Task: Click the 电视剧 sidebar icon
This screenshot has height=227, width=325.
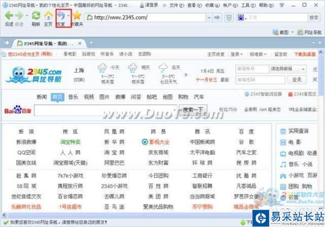Action: pyautogui.click(x=283, y=154)
